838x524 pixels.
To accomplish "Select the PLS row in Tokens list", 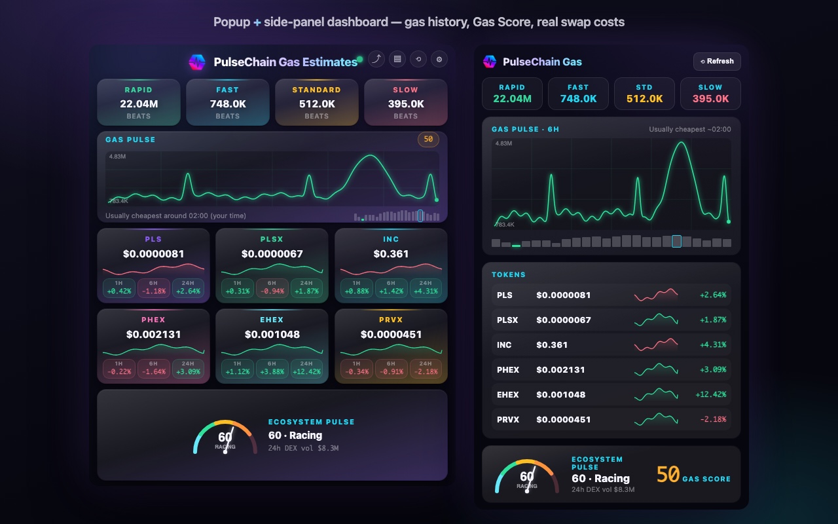I will [x=611, y=295].
